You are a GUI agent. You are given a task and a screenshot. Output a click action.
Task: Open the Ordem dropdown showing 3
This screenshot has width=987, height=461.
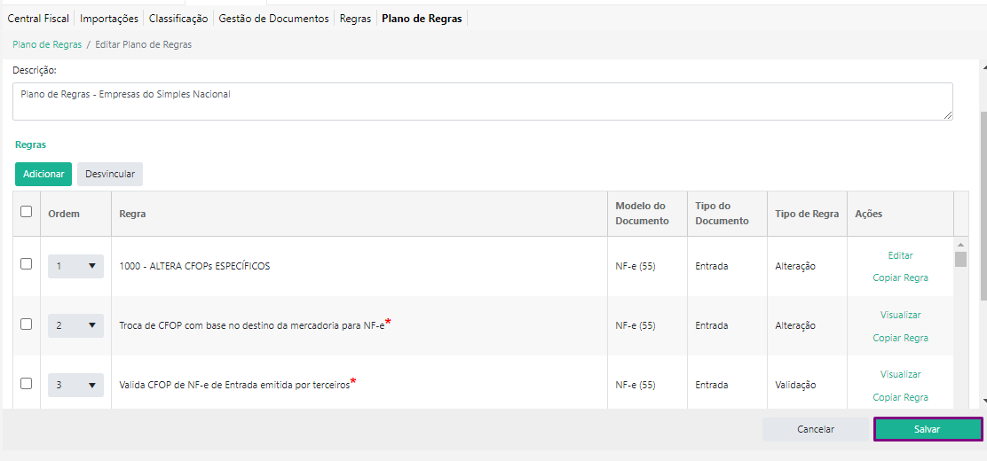pyautogui.click(x=75, y=386)
